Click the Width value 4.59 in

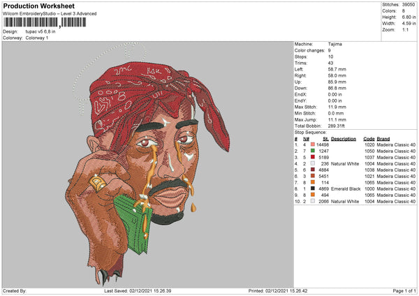(409, 24)
